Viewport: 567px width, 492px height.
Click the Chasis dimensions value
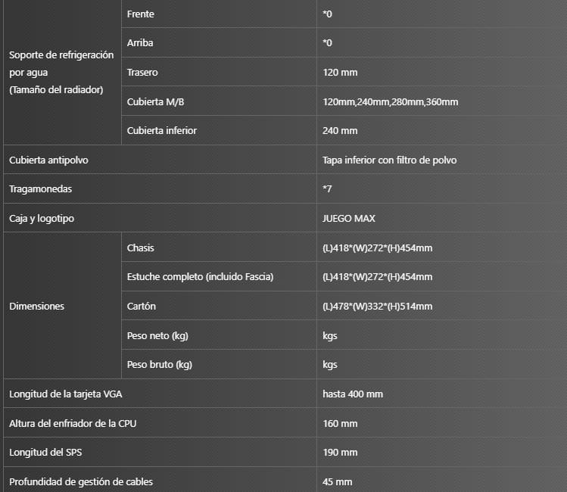[x=377, y=248]
